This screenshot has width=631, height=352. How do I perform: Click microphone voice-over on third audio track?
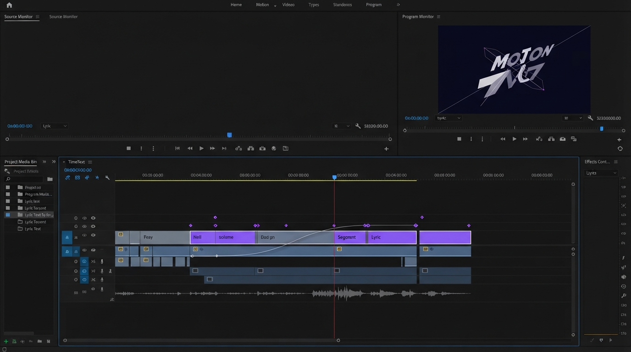(102, 280)
